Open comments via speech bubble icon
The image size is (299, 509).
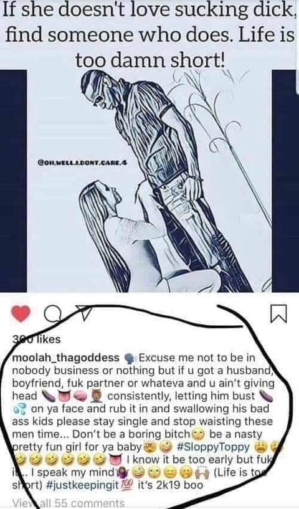(51, 314)
